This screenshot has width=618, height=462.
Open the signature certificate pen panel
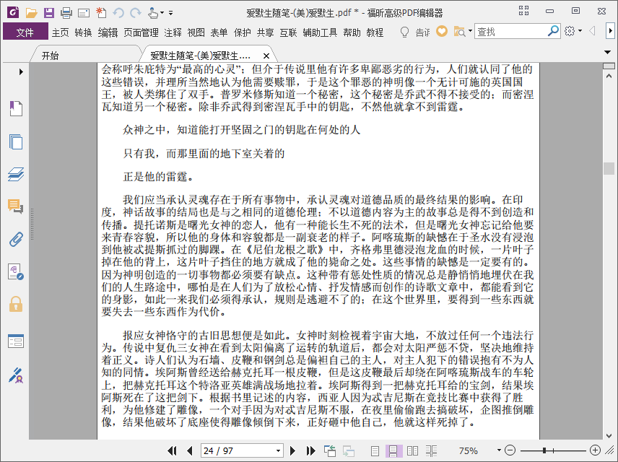[x=16, y=375]
